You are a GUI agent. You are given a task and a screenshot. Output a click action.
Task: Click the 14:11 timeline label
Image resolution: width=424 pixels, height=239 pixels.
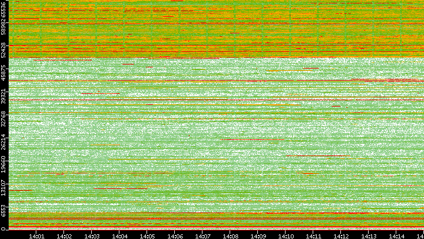tap(313, 236)
